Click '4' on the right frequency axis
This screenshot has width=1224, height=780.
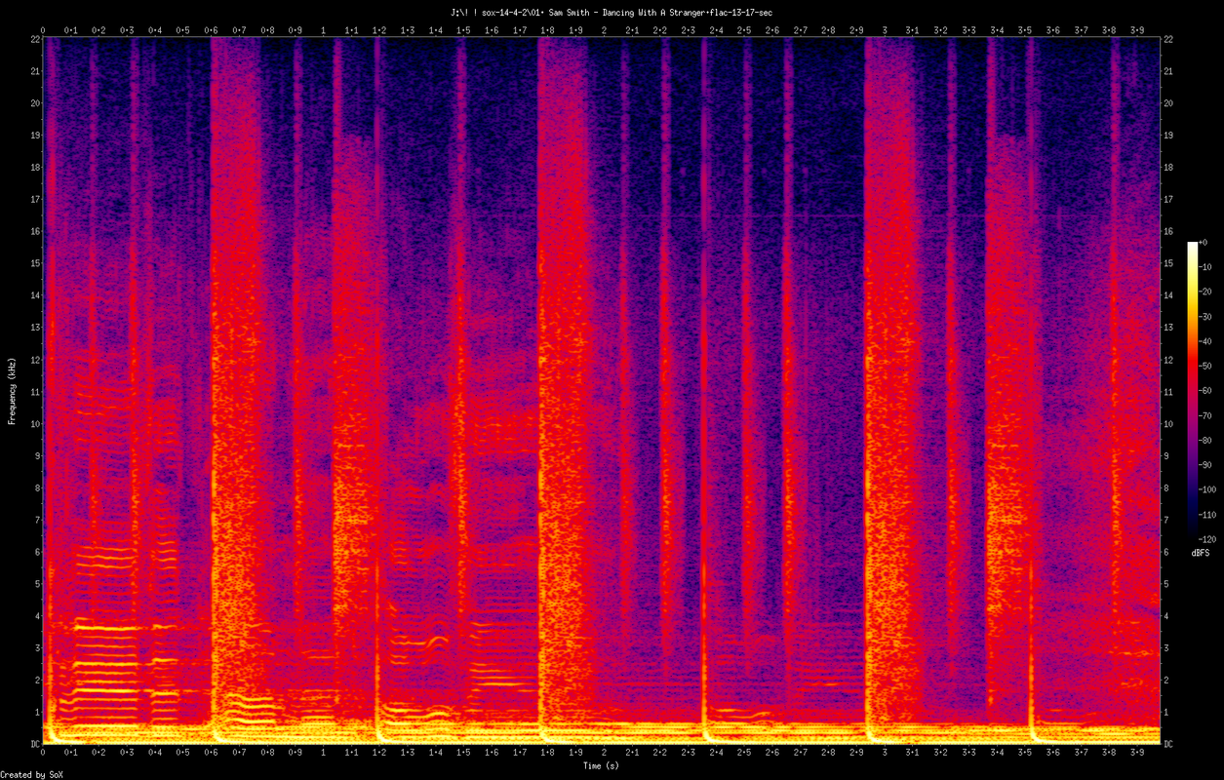[1168, 615]
